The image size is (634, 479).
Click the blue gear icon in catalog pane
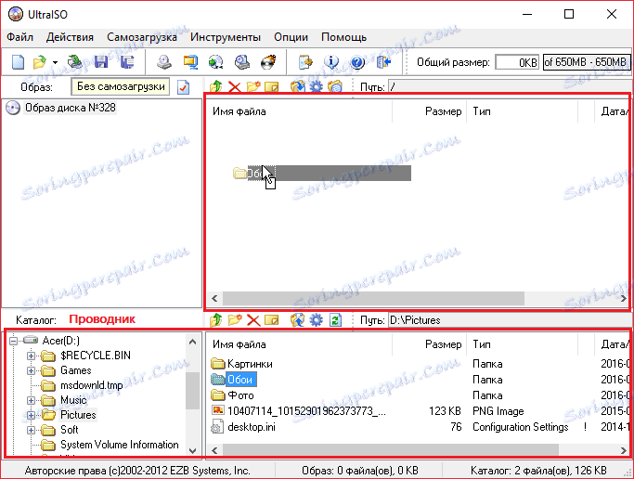point(317,320)
